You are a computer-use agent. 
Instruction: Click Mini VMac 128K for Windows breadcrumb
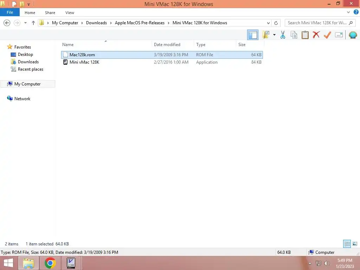[x=200, y=23]
